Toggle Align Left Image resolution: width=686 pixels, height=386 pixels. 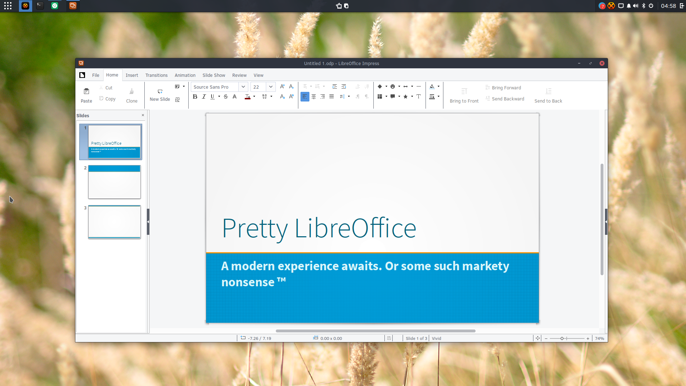[305, 96]
